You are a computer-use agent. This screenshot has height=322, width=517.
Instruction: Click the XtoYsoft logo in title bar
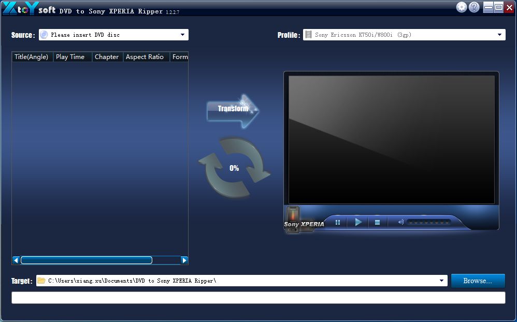[x=29, y=9]
